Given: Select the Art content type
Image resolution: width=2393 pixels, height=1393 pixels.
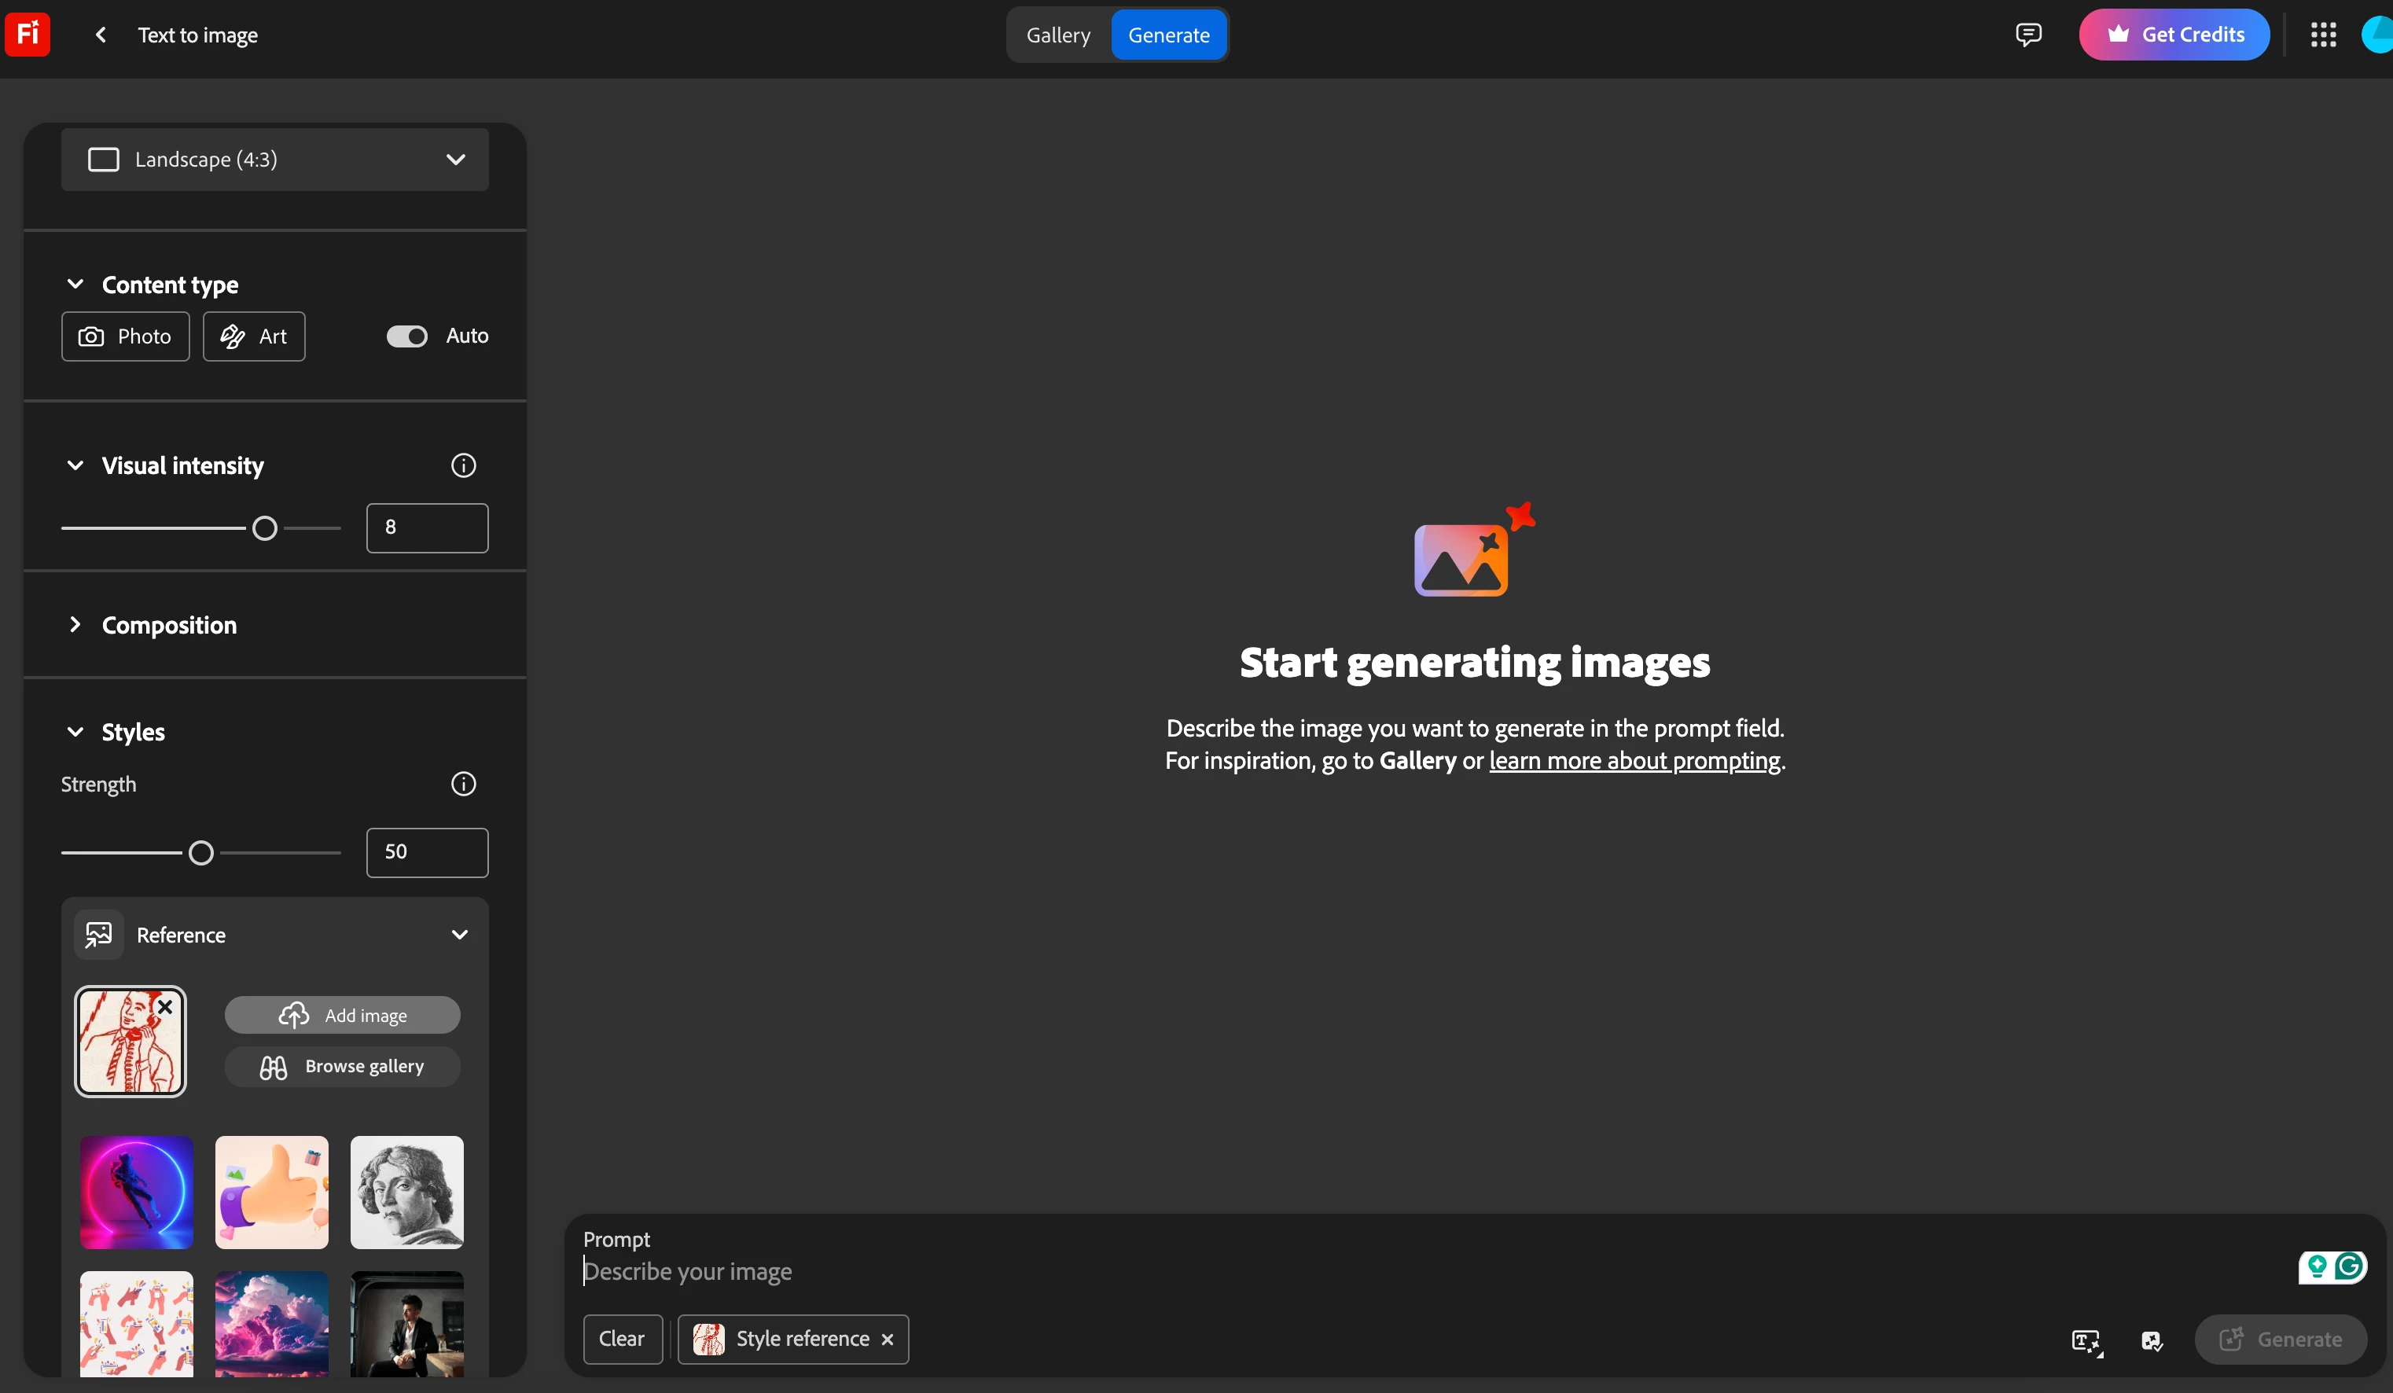Looking at the screenshot, I should click(254, 336).
